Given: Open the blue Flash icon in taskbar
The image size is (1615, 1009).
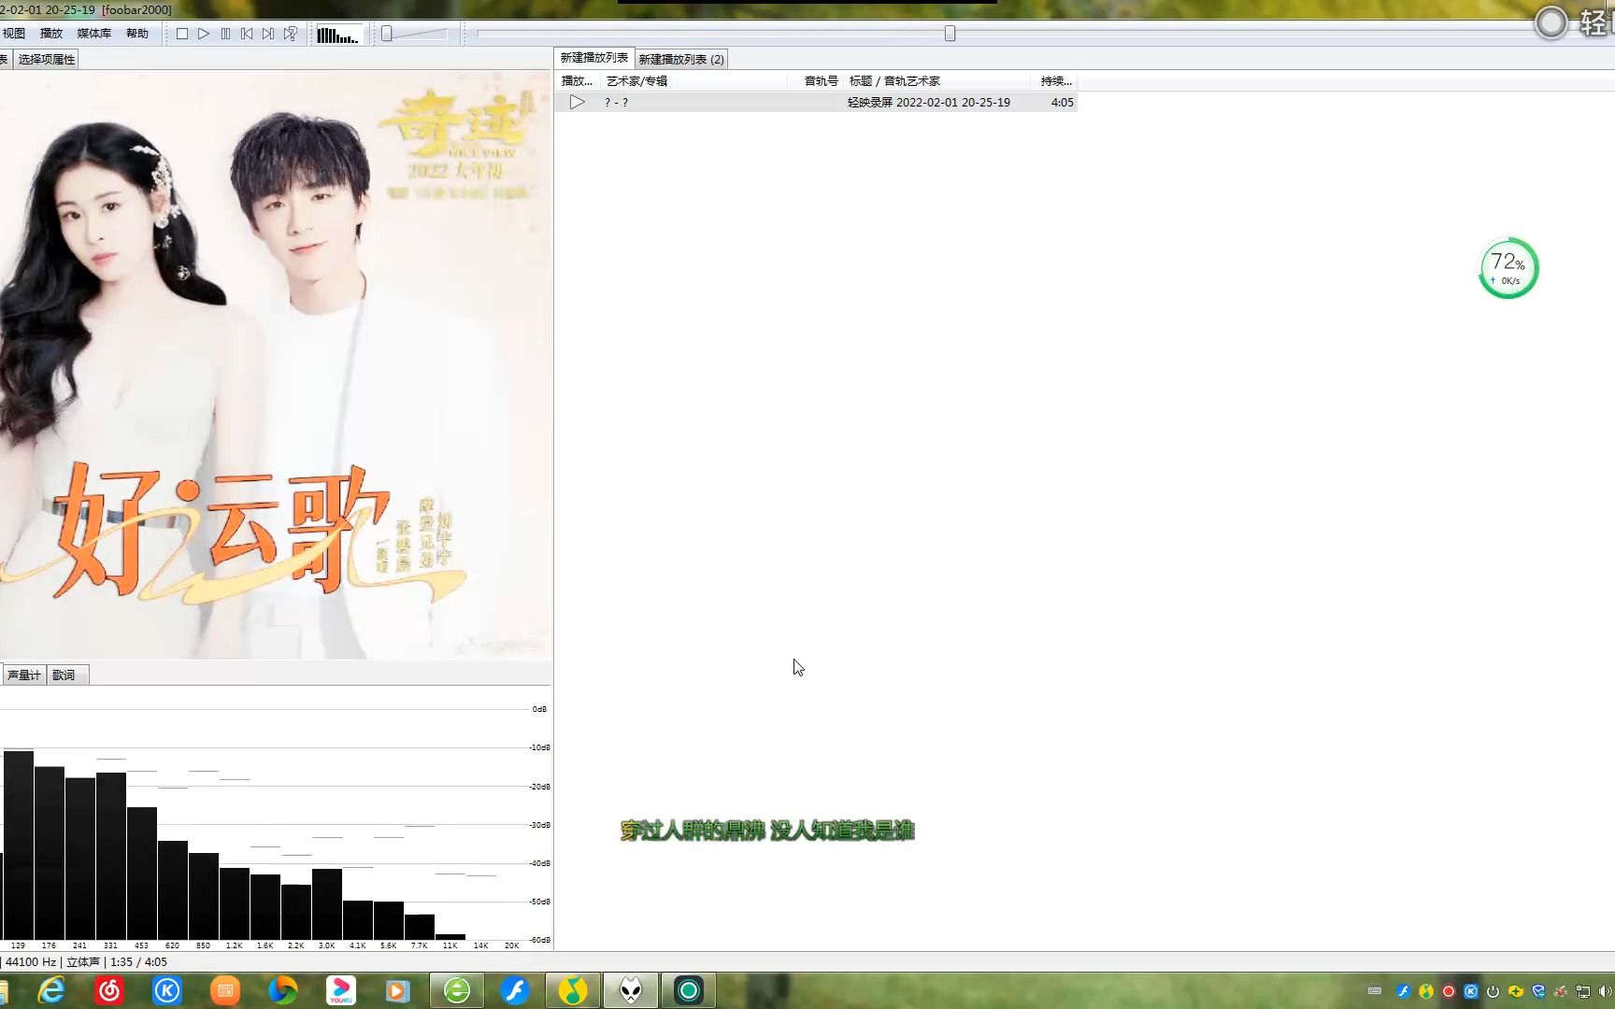Looking at the screenshot, I should pyautogui.click(x=515, y=990).
